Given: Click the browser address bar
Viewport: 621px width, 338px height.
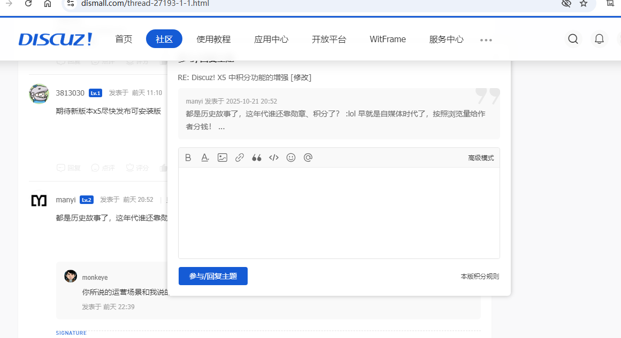Looking at the screenshot, I should [x=214, y=5].
